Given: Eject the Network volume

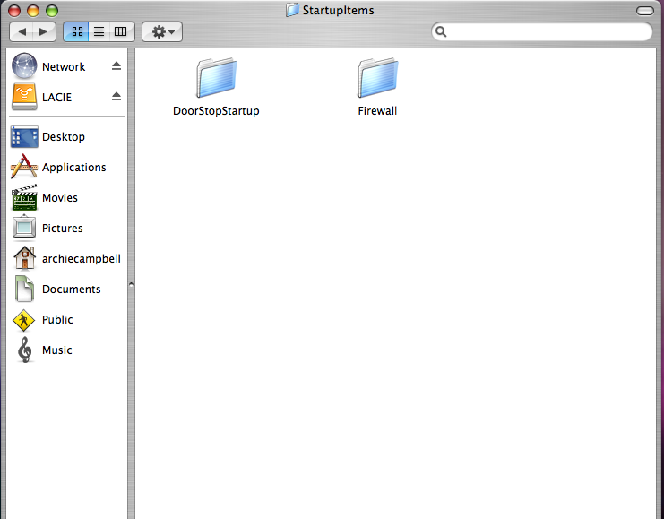Looking at the screenshot, I should [116, 66].
